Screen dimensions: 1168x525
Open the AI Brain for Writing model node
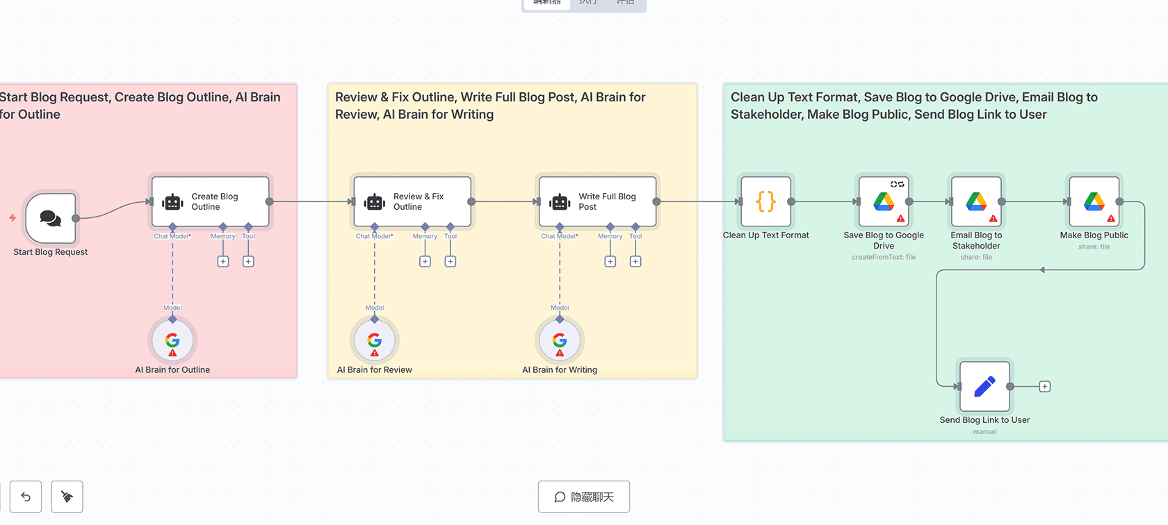pos(560,340)
